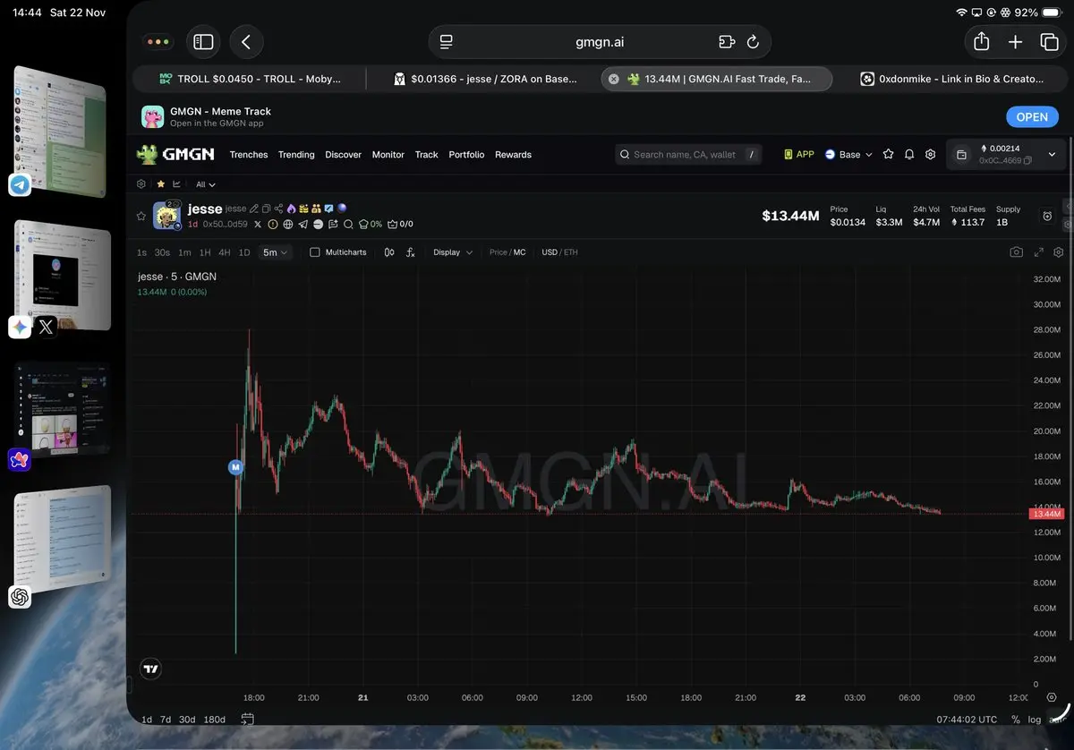Copy wallet address 0x0C...4669
The width and height of the screenshot is (1074, 750).
tap(1027, 160)
